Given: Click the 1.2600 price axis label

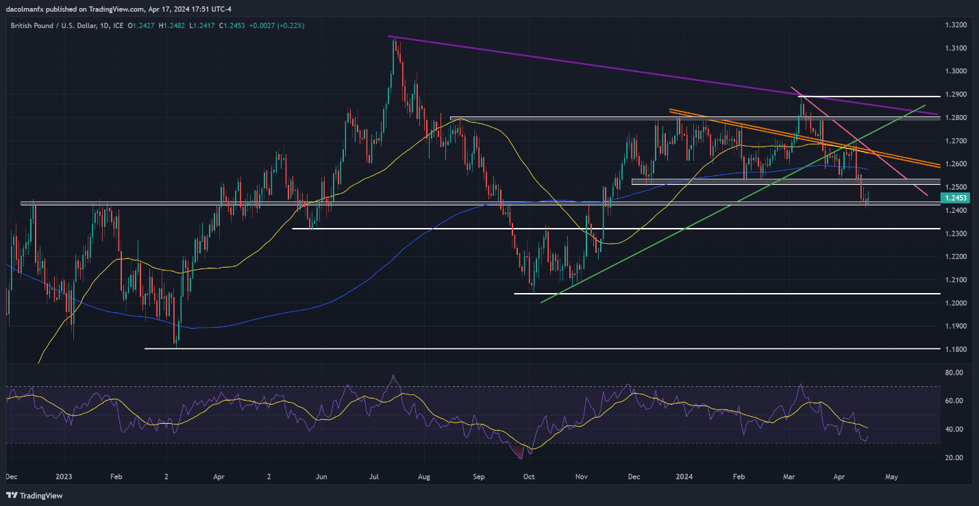Looking at the screenshot, I should 956,164.
